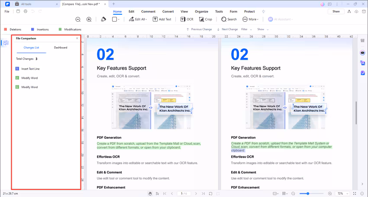The width and height of the screenshot is (368, 197).
Task: Adjust the zoom slider in status bar
Action: (307, 194)
